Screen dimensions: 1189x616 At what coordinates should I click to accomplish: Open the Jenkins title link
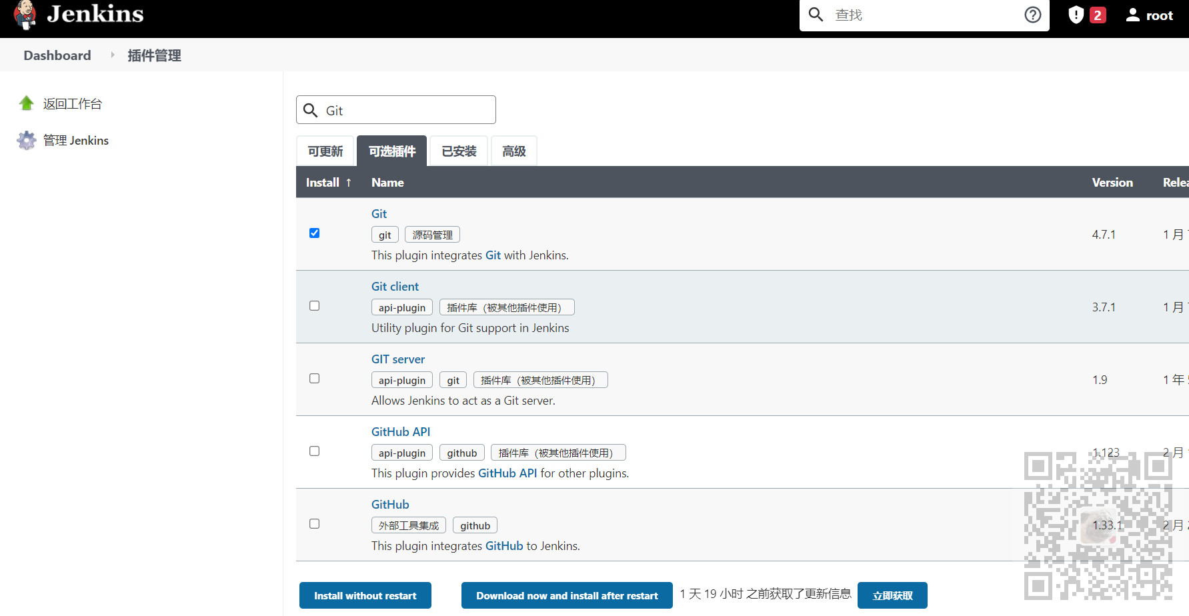pos(95,14)
